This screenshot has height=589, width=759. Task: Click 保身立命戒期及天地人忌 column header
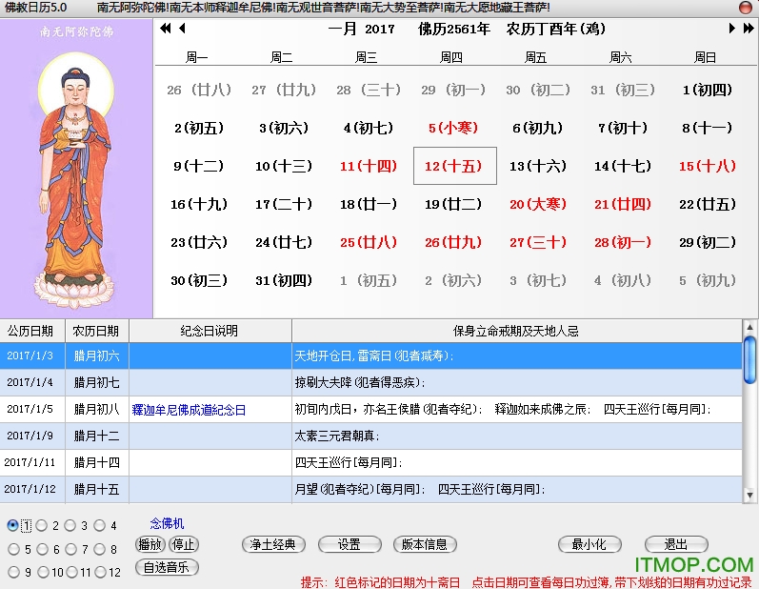516,331
